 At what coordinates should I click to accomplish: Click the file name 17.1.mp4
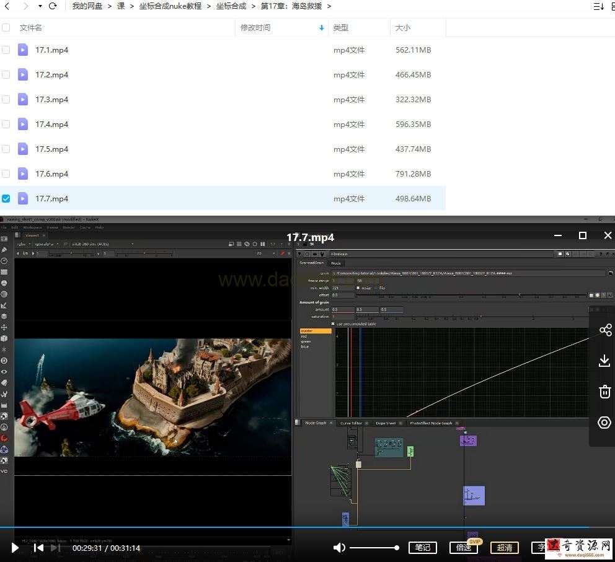52,50
